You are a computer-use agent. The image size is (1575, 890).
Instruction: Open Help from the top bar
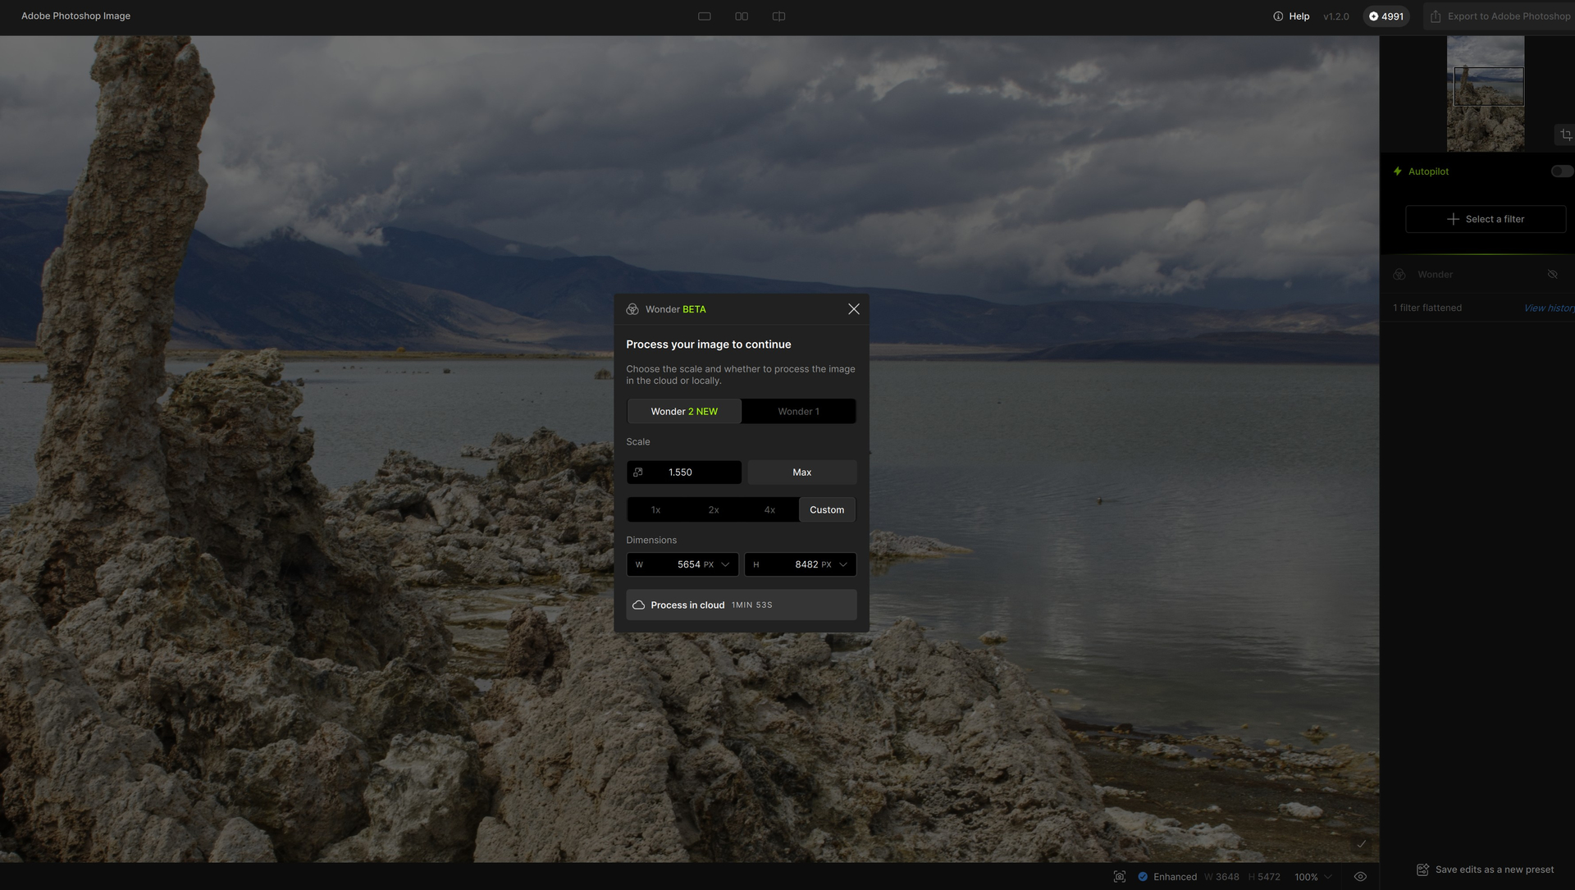(x=1291, y=16)
